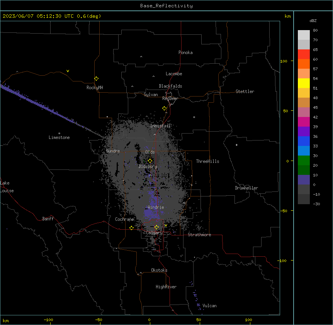Select the orange 60-57 dBZ legend swatch

304,64
